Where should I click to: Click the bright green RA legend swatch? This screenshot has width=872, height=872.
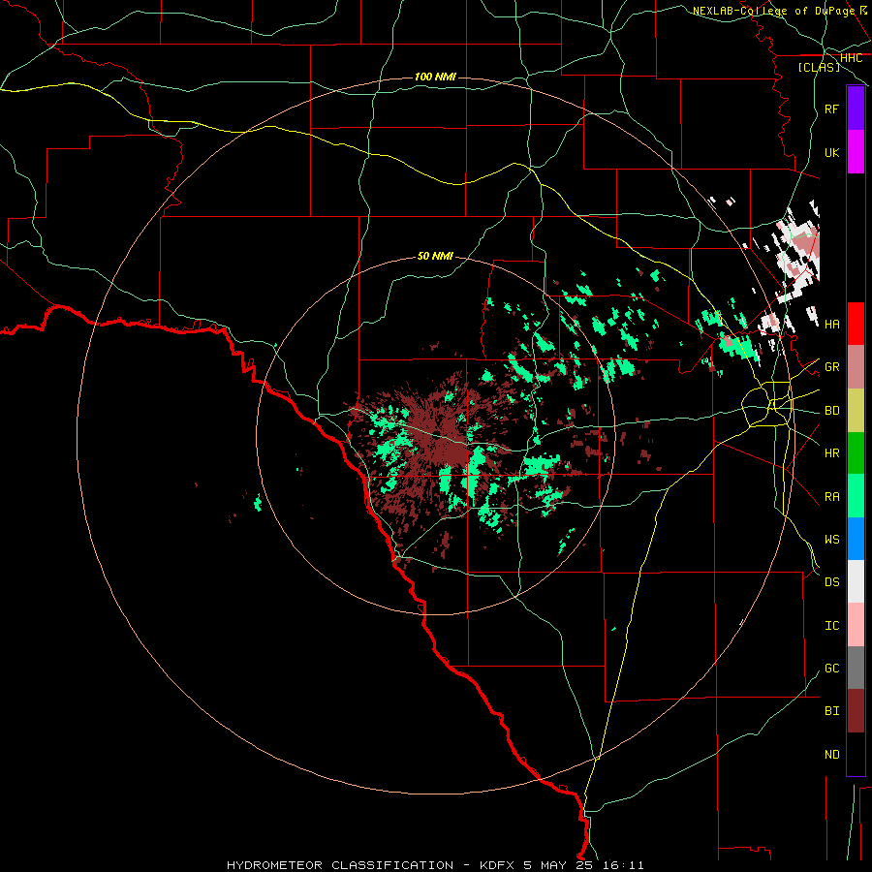coord(856,496)
